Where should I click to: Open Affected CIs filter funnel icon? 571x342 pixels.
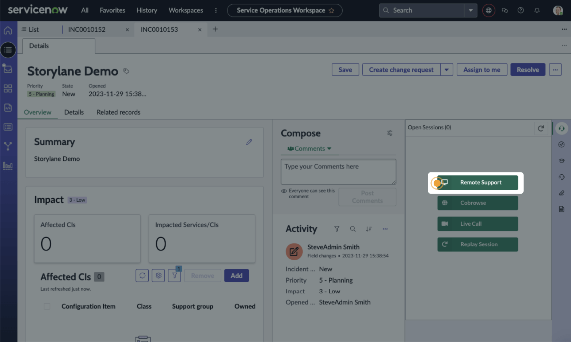pyautogui.click(x=175, y=276)
